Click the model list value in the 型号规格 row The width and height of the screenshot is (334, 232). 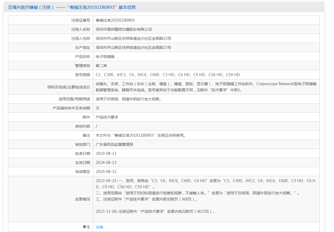tap(168, 75)
